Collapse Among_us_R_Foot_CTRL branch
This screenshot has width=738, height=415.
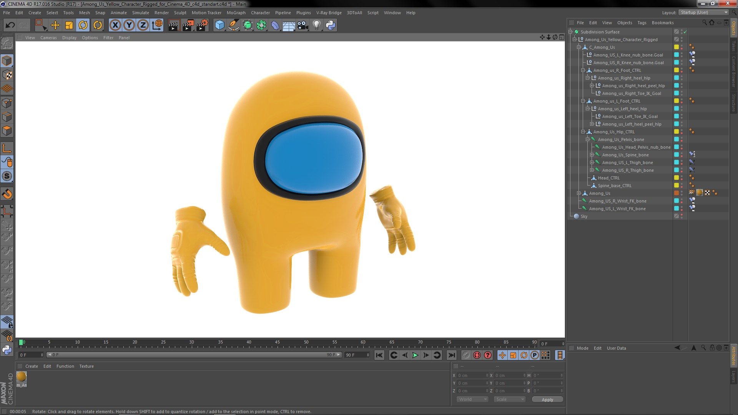(x=583, y=70)
